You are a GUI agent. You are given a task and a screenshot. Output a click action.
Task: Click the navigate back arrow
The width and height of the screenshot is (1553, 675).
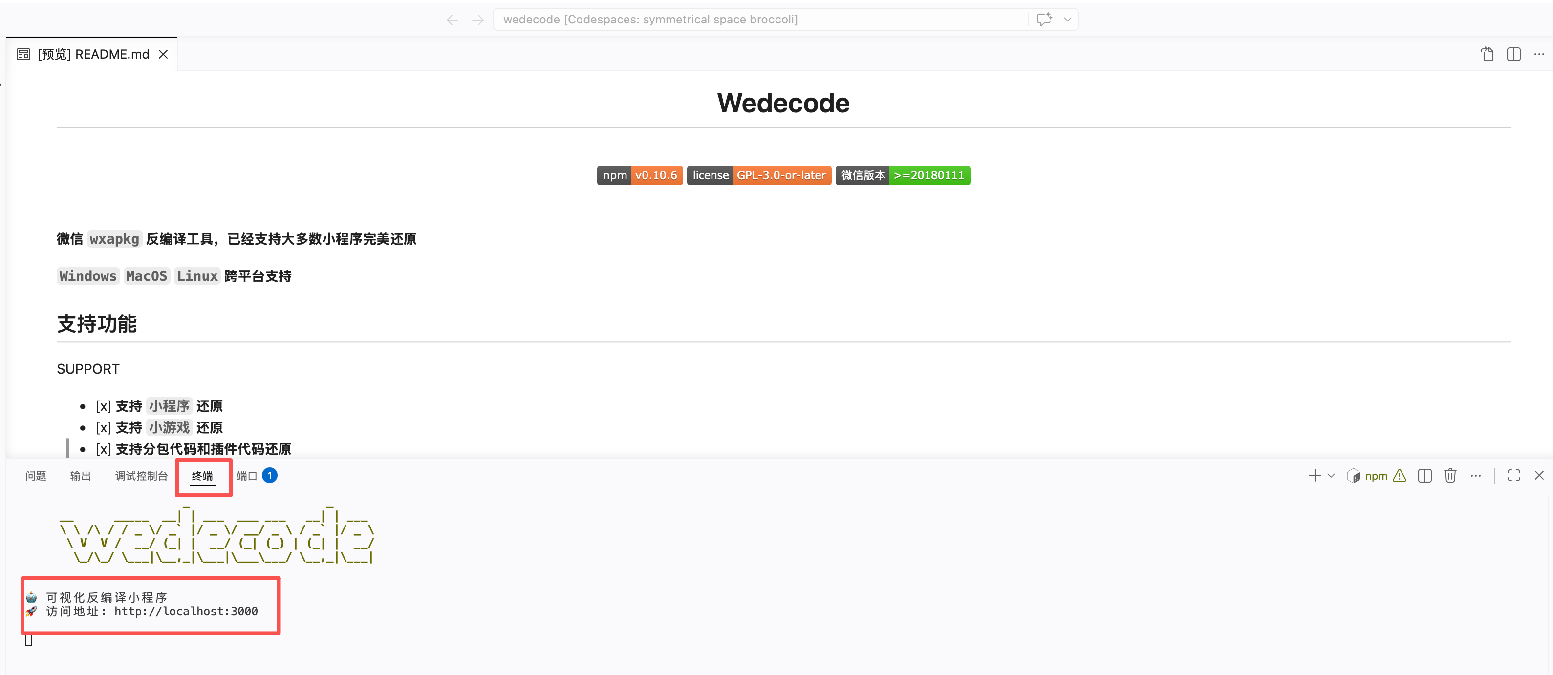tap(452, 20)
